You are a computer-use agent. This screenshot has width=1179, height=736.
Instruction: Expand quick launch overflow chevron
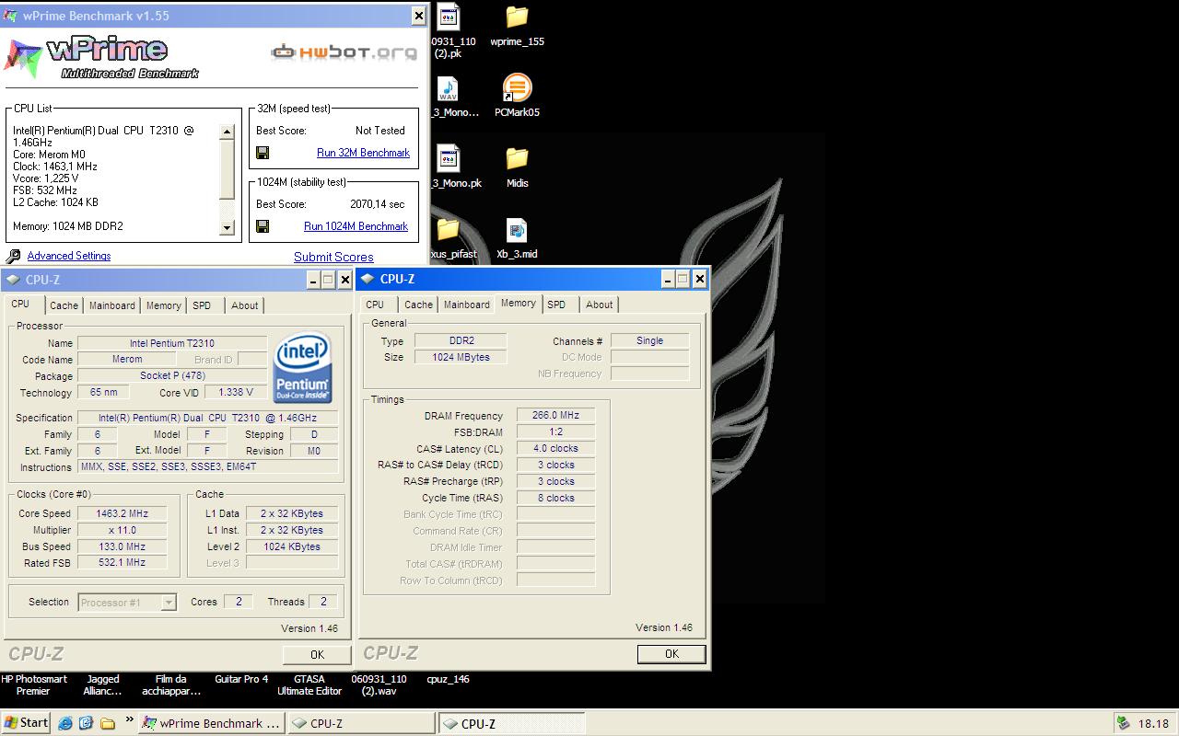coord(129,720)
